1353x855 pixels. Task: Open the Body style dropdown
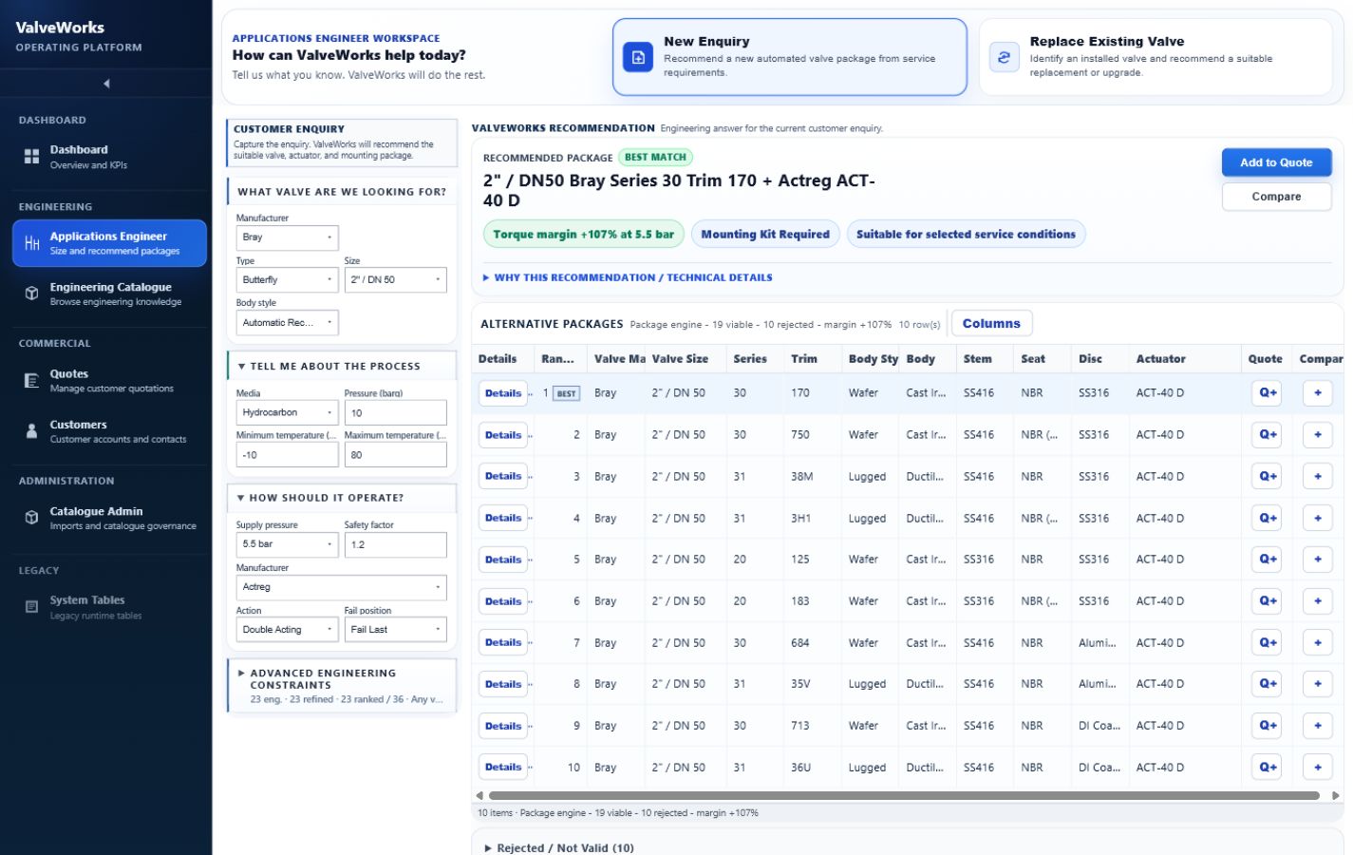pyautogui.click(x=287, y=323)
